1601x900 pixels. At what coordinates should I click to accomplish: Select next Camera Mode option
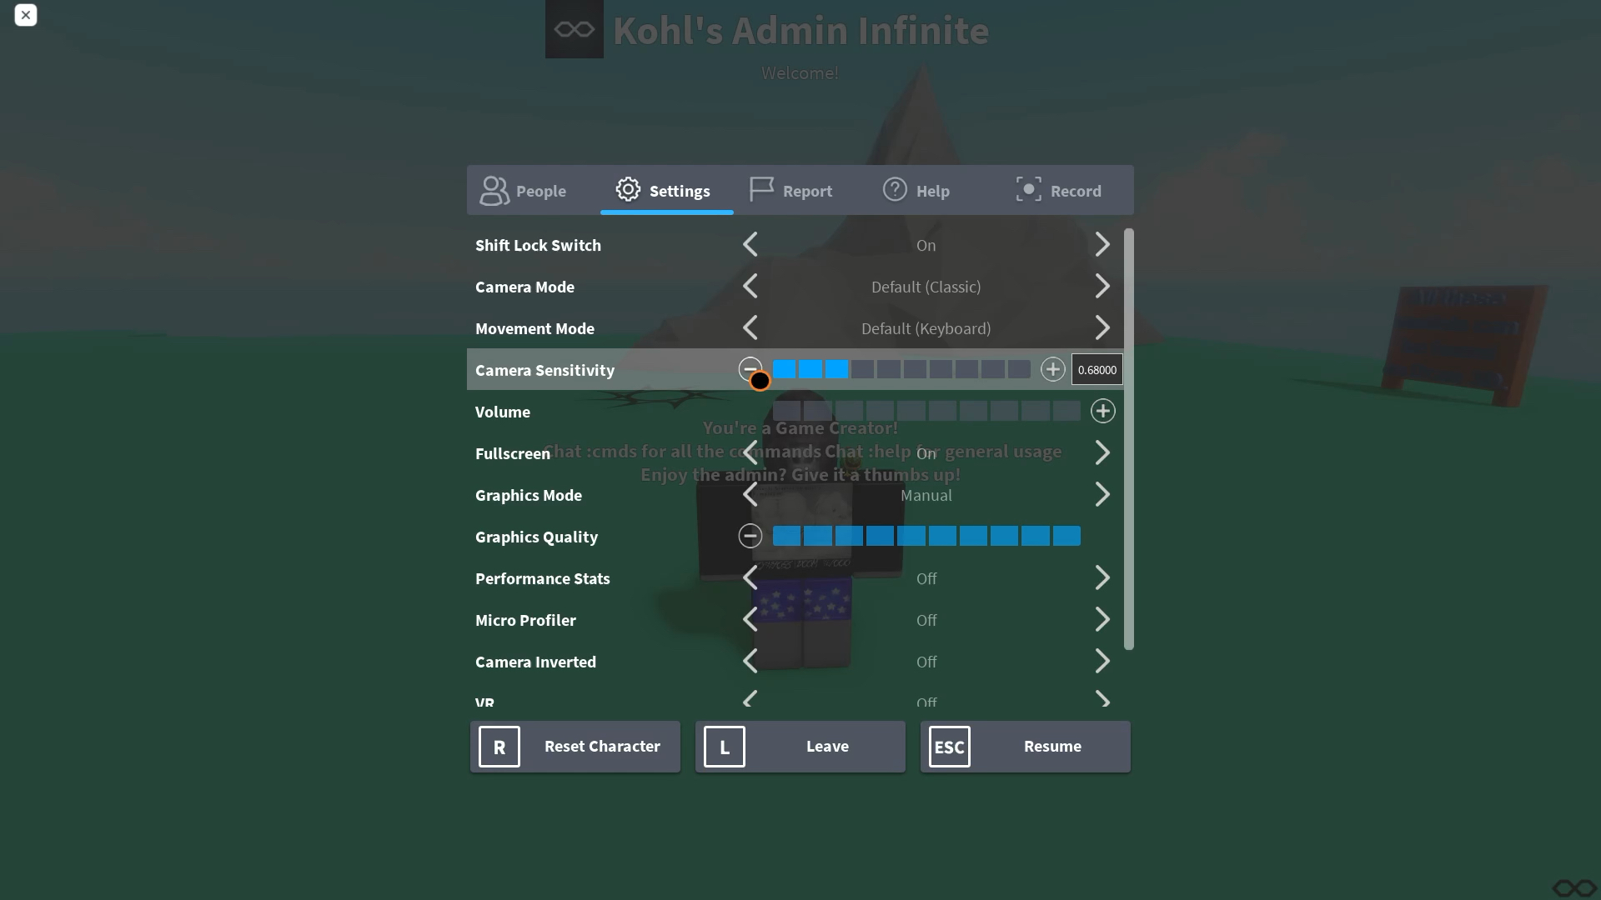[x=1102, y=286]
